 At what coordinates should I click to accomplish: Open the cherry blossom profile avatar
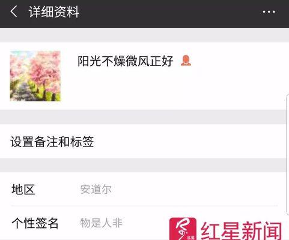pyautogui.click(x=35, y=76)
